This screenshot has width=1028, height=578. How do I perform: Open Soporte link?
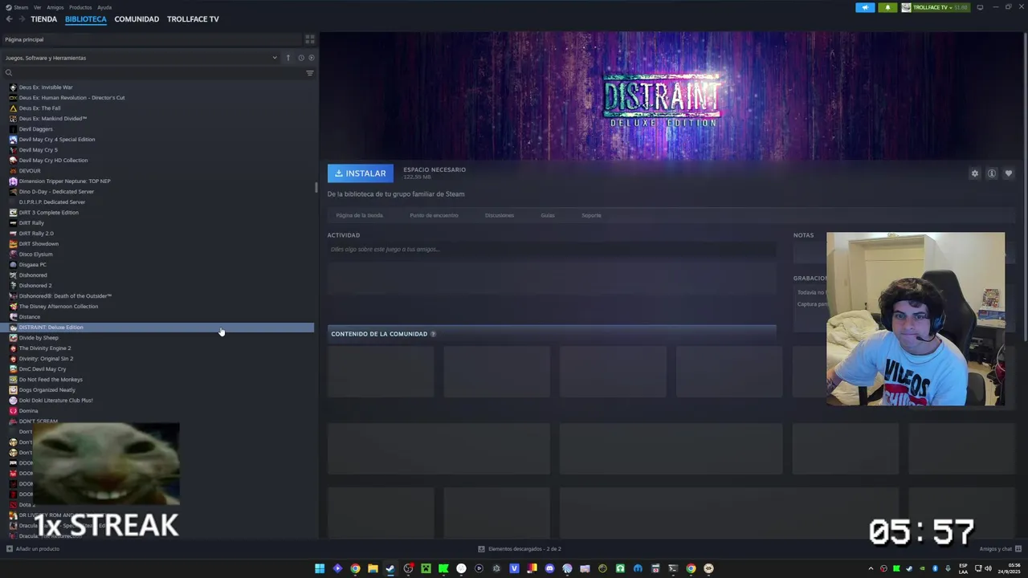[591, 215]
